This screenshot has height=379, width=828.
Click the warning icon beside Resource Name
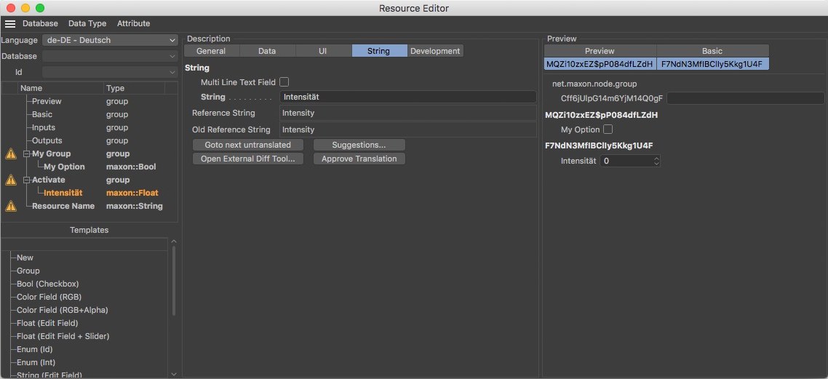(11, 206)
